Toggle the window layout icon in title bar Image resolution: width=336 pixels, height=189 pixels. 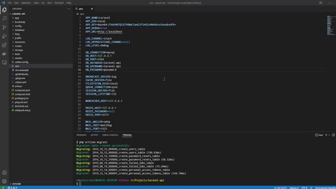[x=321, y=3]
